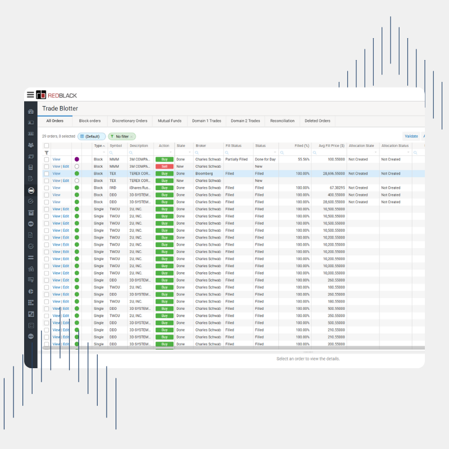Open the Allocation State filter dropdown

375,152
